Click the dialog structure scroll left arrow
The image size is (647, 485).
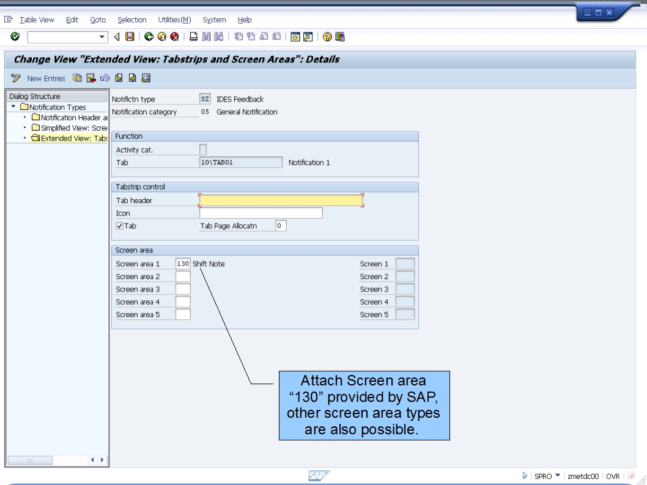coord(92,460)
